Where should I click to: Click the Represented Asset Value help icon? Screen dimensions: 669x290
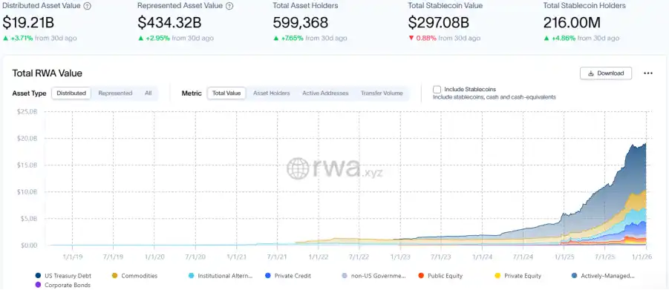(229, 6)
